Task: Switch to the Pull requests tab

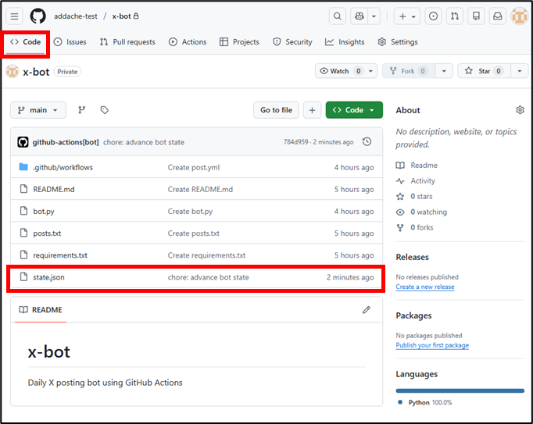Action: pos(127,42)
